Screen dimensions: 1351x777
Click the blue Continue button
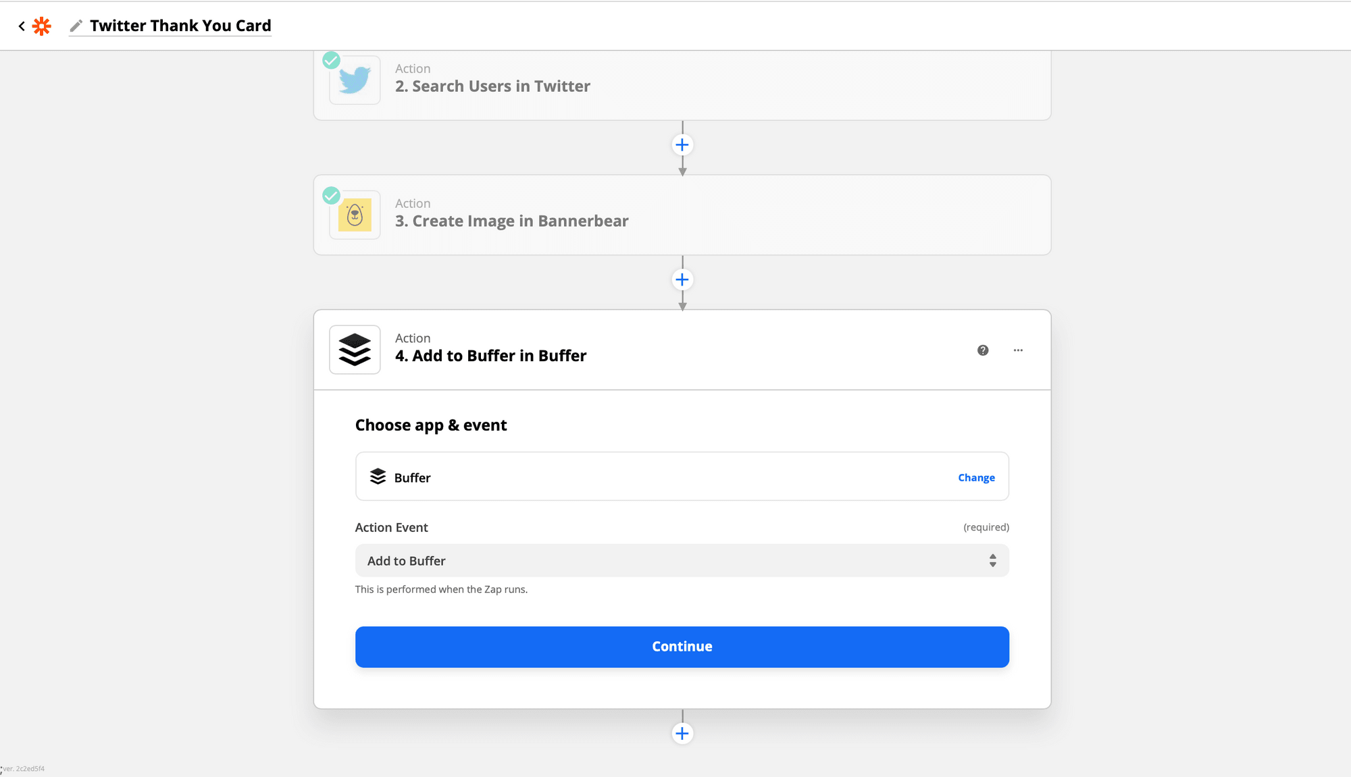(x=682, y=647)
